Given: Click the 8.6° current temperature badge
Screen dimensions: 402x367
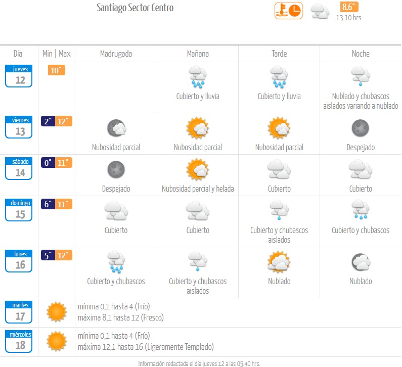Looking at the screenshot, I should pyautogui.click(x=349, y=7).
